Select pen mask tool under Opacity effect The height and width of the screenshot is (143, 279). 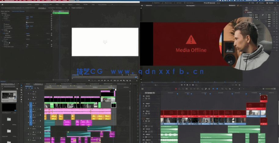tap(9, 31)
